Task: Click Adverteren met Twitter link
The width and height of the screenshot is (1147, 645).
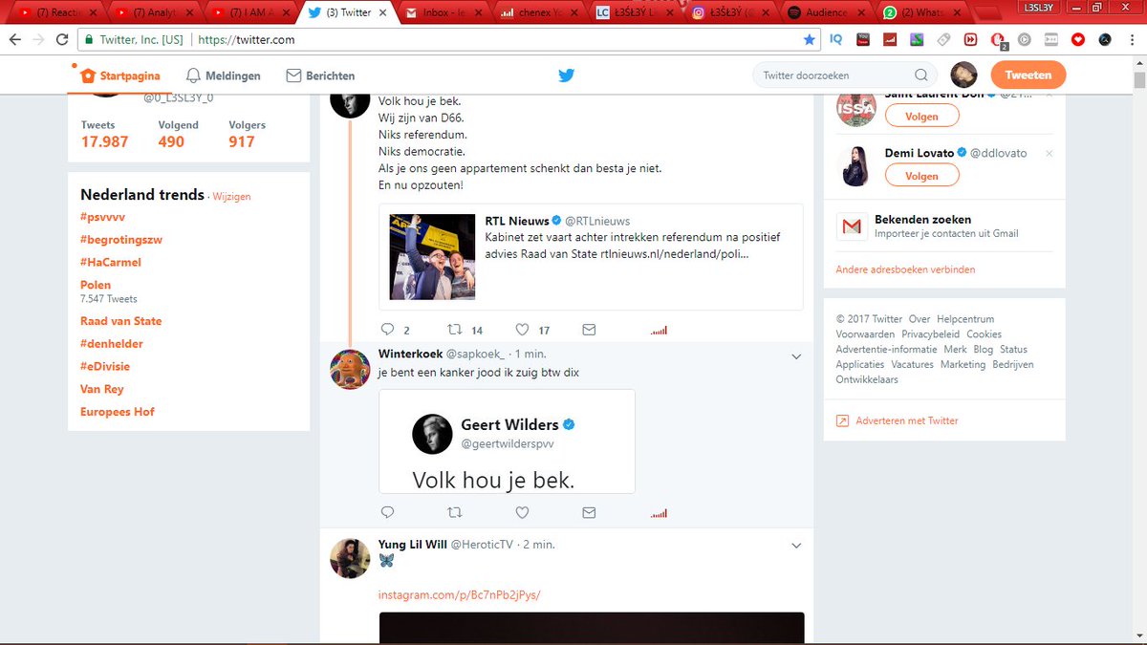Action: 897,420
